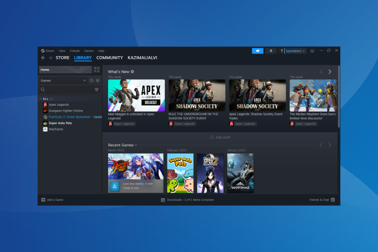Collapse the ALL games category
The height and width of the screenshot is (252, 378).
pyautogui.click(x=40, y=99)
